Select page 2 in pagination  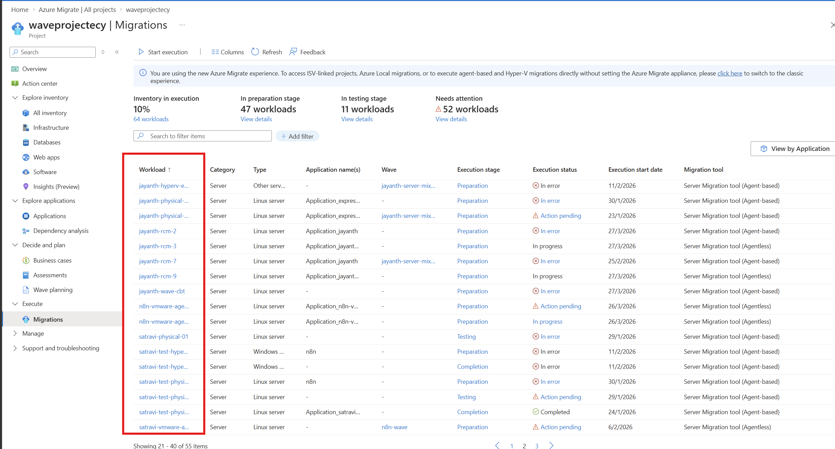tap(524, 446)
